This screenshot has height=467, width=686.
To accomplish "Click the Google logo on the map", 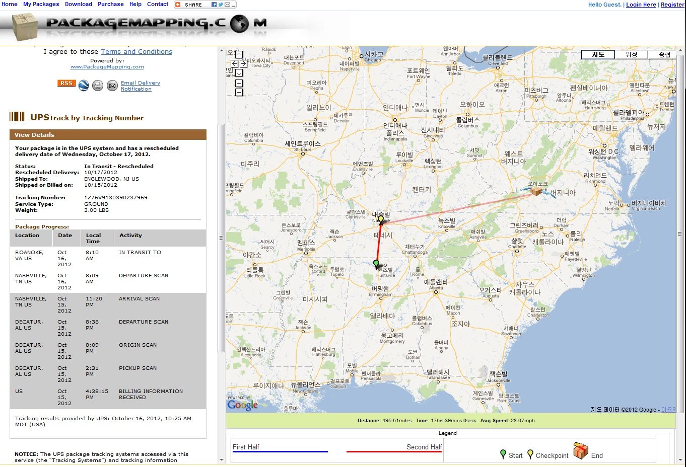I will click(243, 405).
